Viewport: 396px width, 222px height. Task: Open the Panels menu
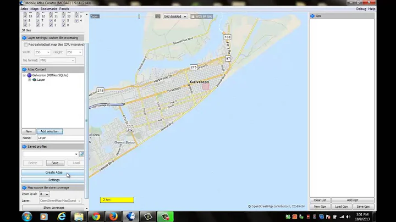click(64, 9)
